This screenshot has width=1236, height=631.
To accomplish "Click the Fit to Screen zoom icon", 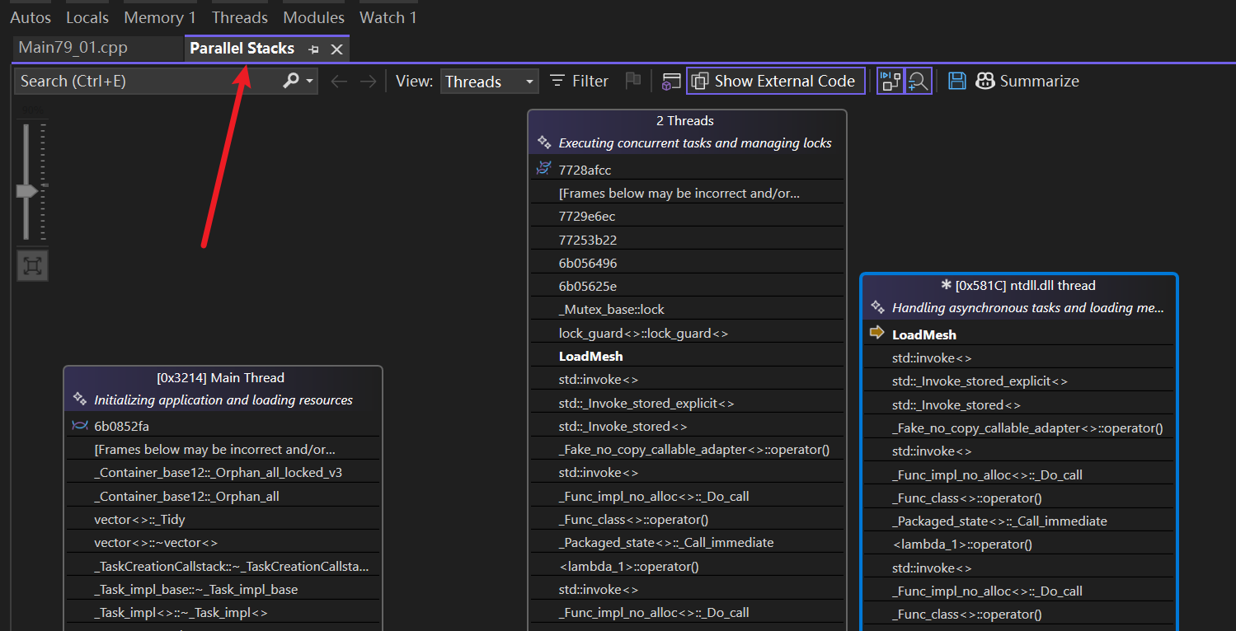I will [x=32, y=265].
